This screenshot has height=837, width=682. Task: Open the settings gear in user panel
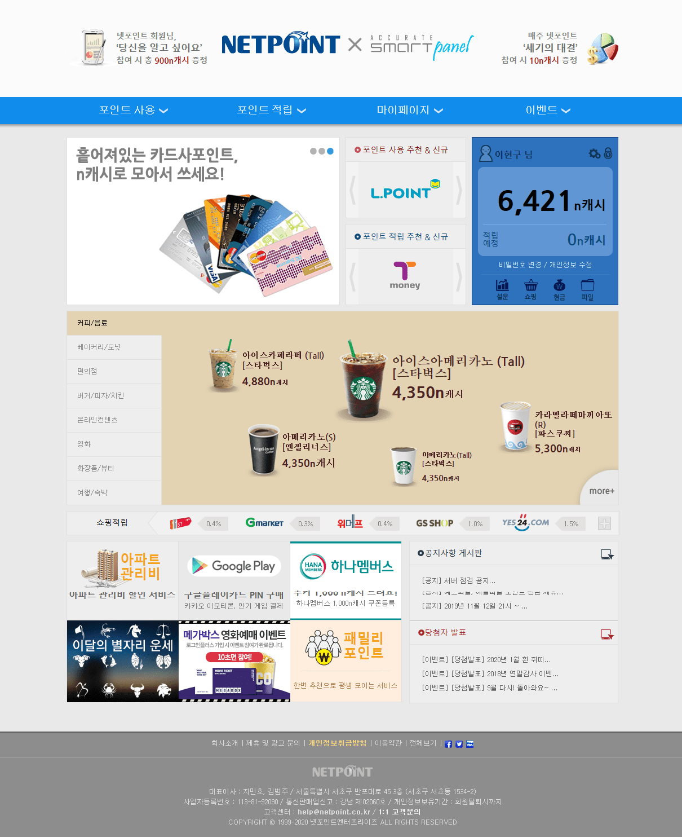(x=594, y=153)
